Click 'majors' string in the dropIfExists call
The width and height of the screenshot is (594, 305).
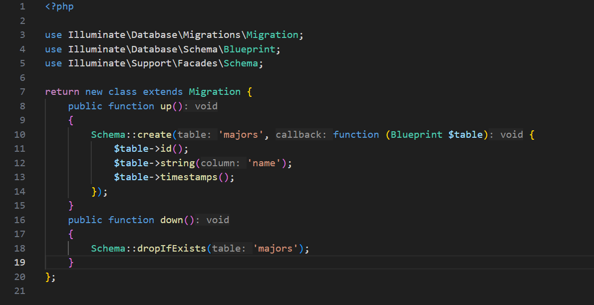276,249
